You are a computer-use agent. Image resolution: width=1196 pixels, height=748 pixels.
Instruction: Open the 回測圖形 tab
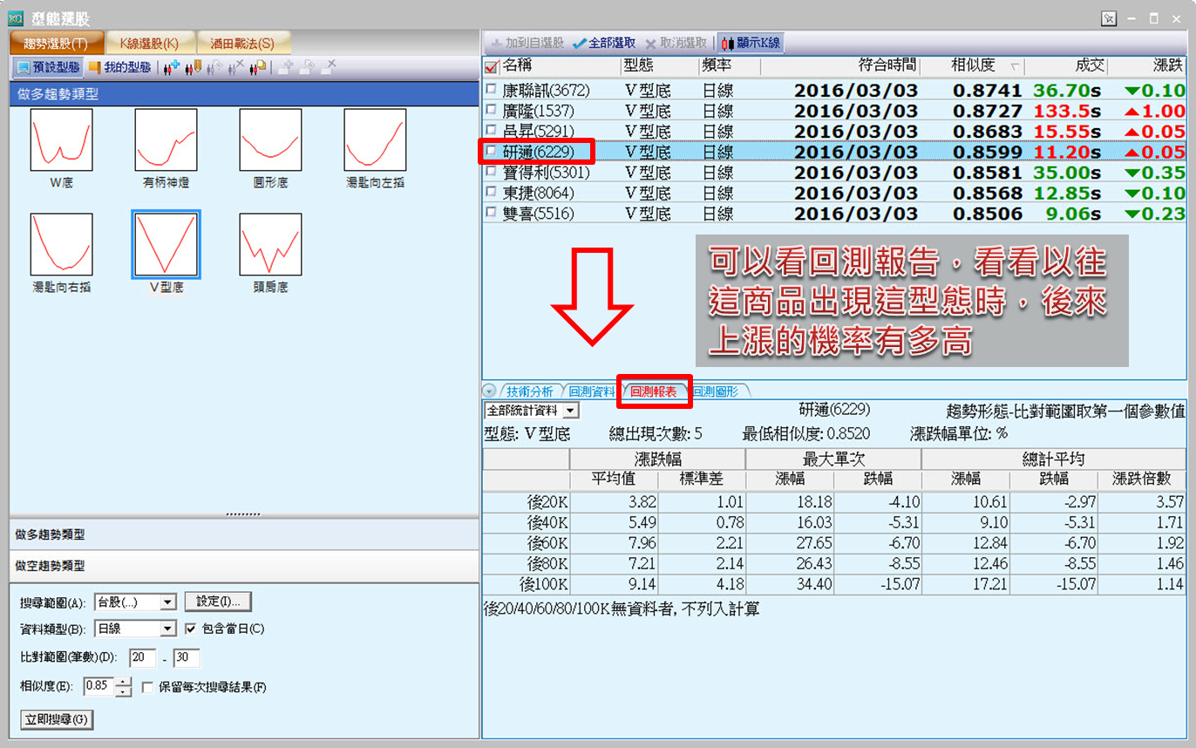click(716, 392)
